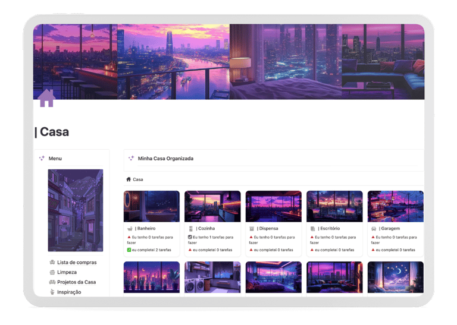Open the Banheiro card title
The height and width of the screenshot is (325, 457).
[x=145, y=228]
